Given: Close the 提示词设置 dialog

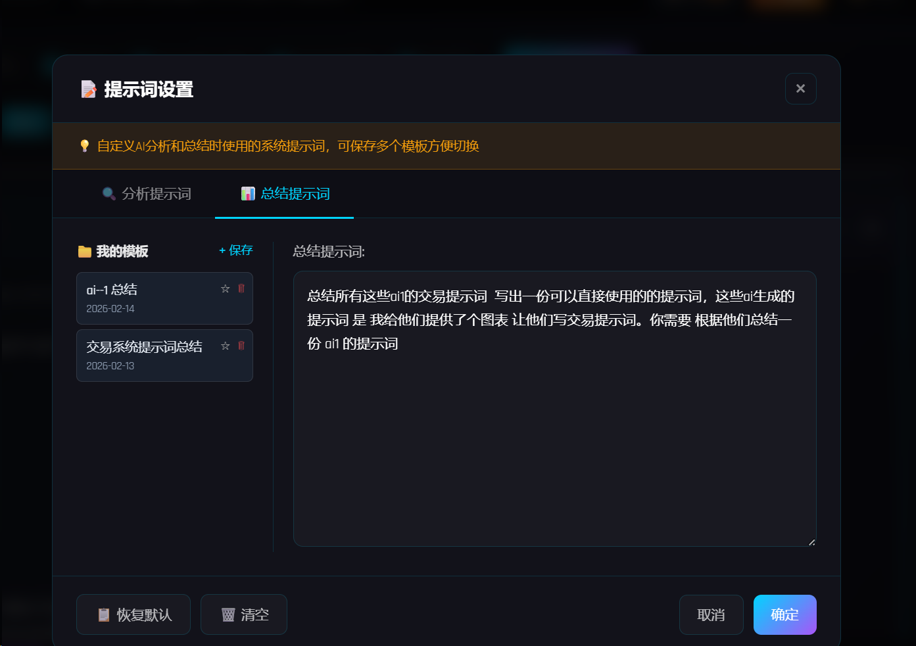Looking at the screenshot, I should [x=800, y=89].
